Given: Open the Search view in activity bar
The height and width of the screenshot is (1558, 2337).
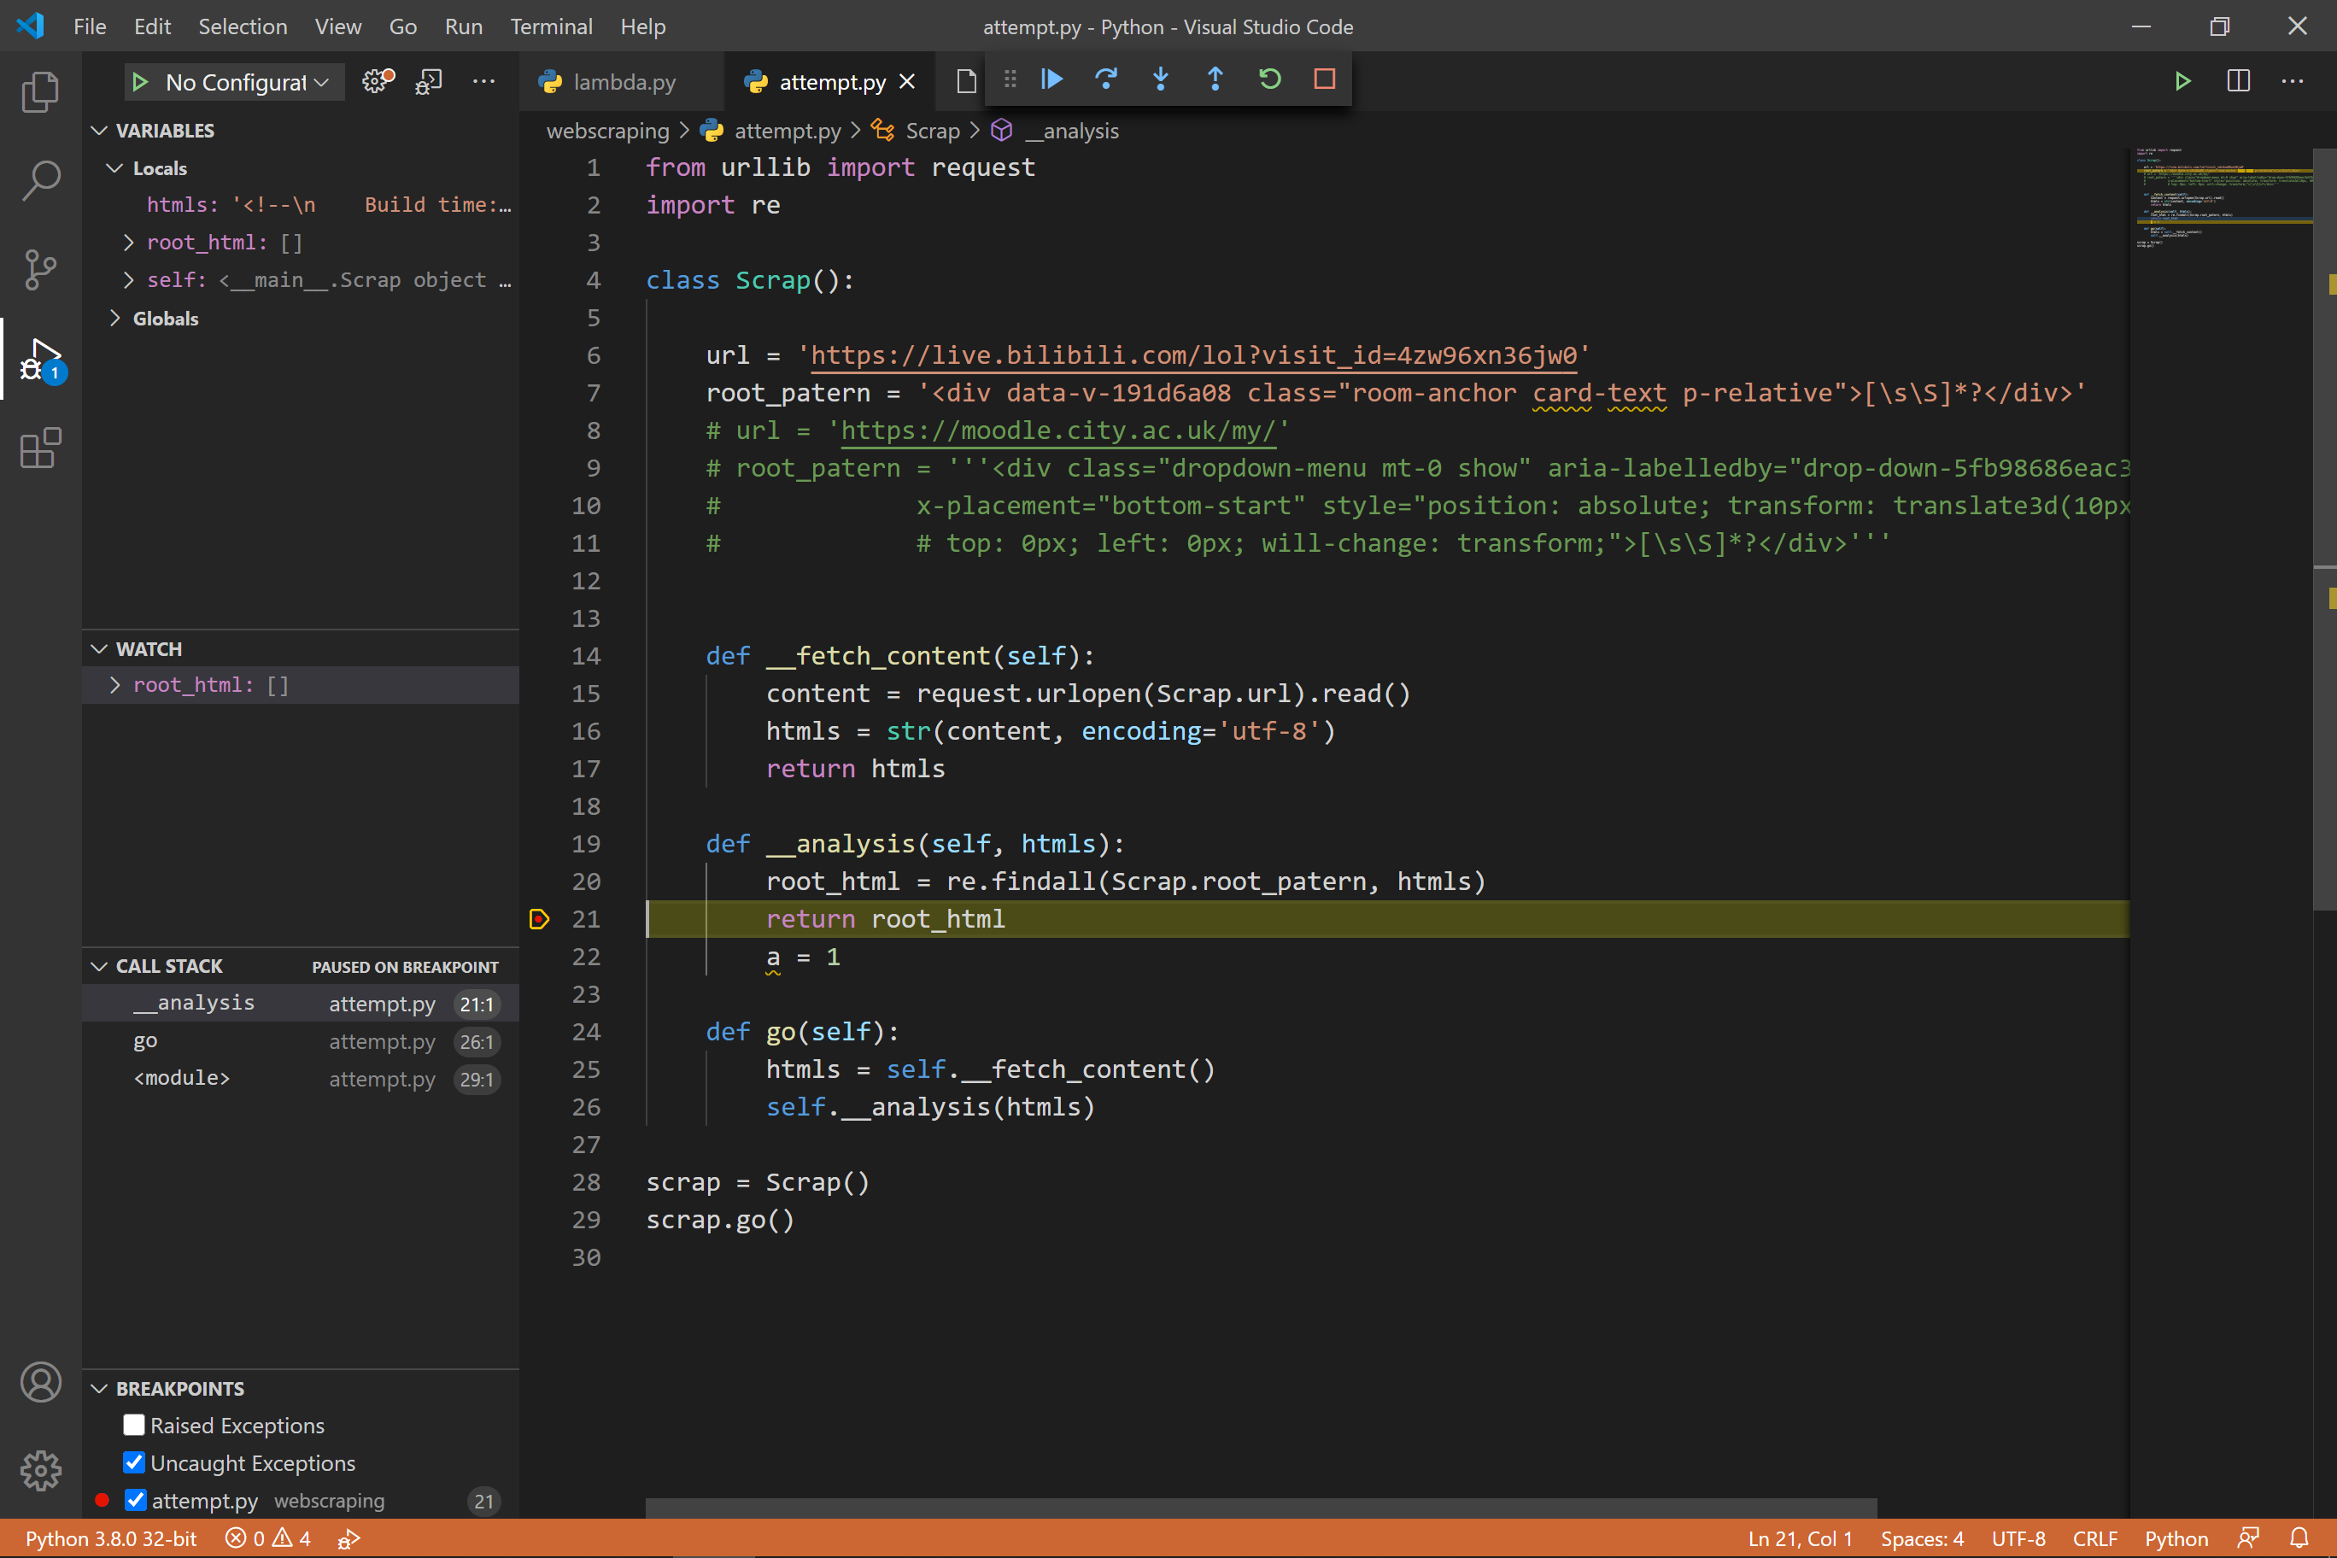Looking at the screenshot, I should point(41,181).
